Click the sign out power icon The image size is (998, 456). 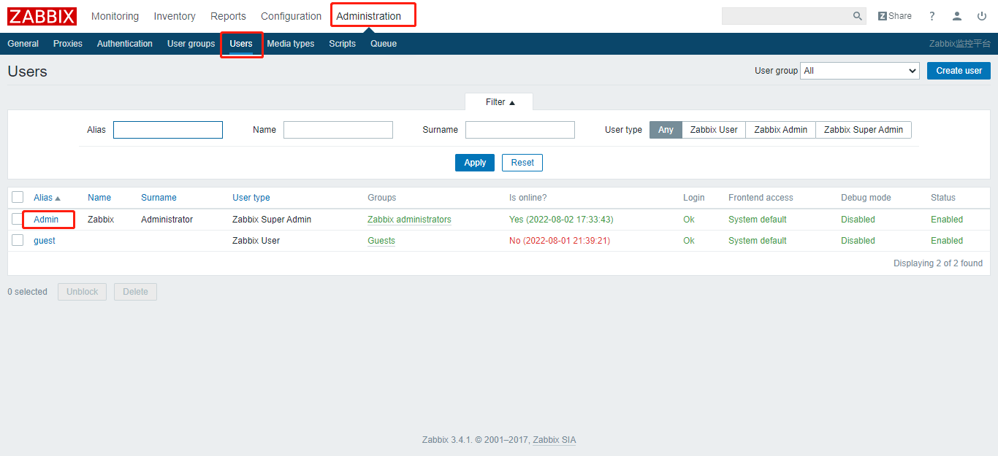pyautogui.click(x=982, y=16)
